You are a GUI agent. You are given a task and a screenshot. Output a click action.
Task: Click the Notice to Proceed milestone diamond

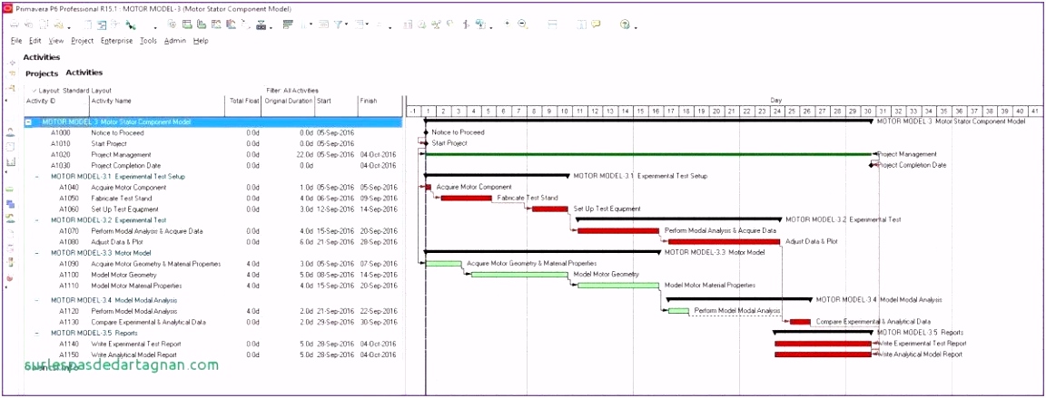[x=425, y=132]
